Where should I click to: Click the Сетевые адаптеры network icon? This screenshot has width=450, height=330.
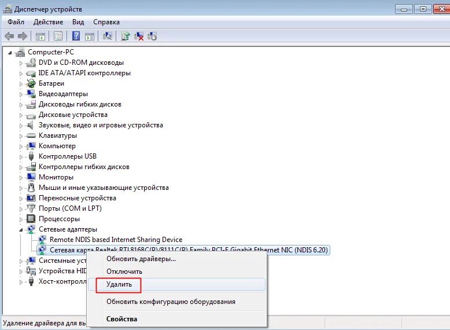tap(31, 229)
